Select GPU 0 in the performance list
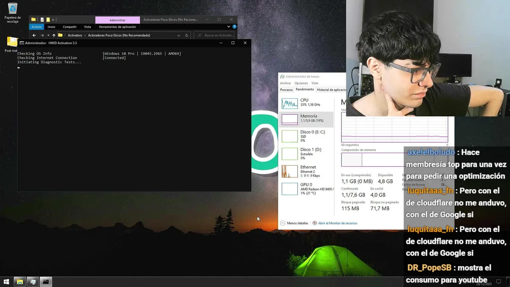The image size is (510, 287). 306,189
